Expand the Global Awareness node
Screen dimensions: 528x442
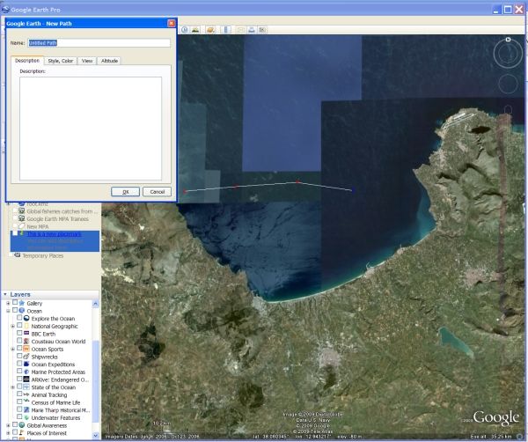pyautogui.click(x=9, y=425)
